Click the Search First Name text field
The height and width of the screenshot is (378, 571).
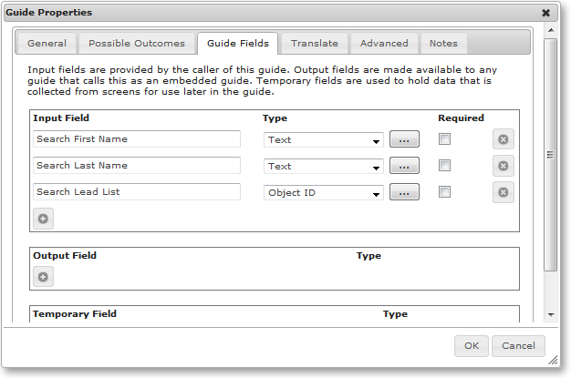point(137,139)
